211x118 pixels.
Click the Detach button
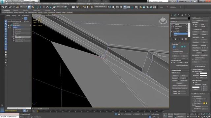204,34
